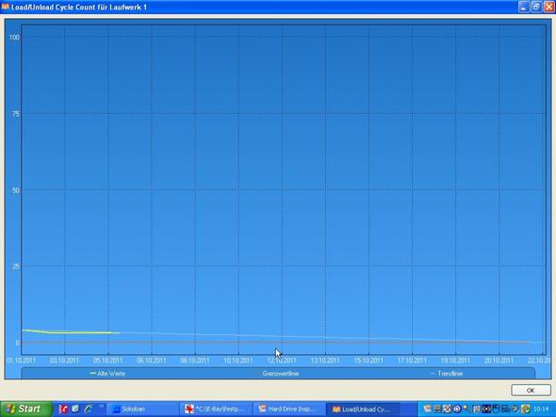Click the window title bar icon
This screenshot has height=417, width=556.
pyautogui.click(x=5, y=7)
